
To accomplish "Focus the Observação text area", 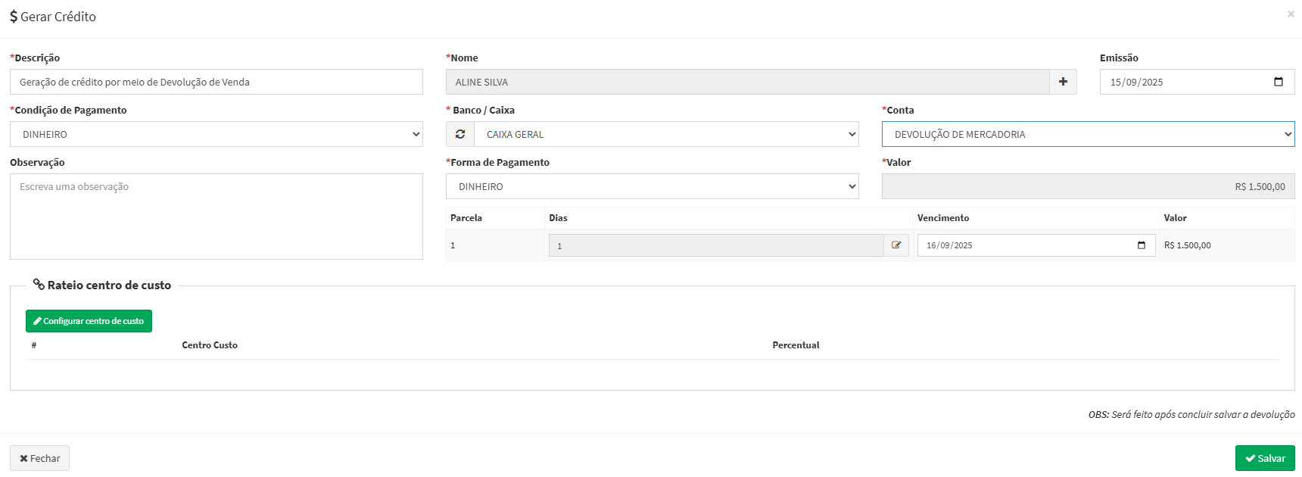I will 216,217.
